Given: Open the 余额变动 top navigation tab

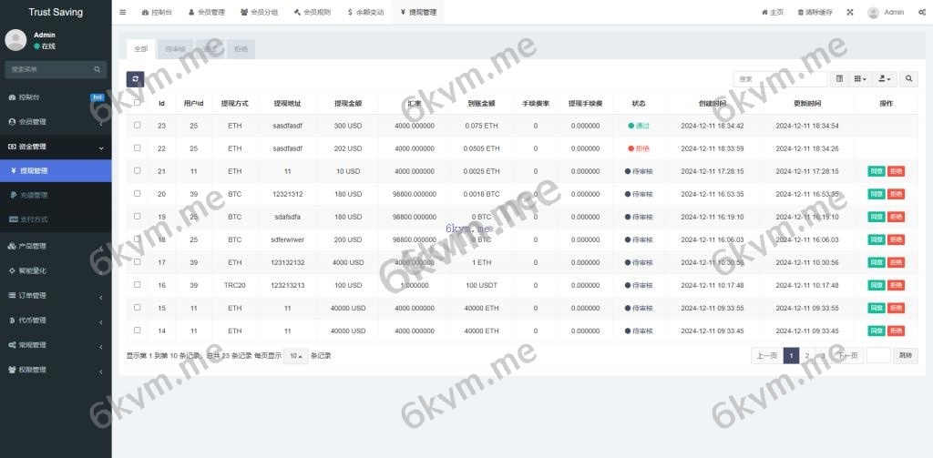Looking at the screenshot, I should (365, 12).
